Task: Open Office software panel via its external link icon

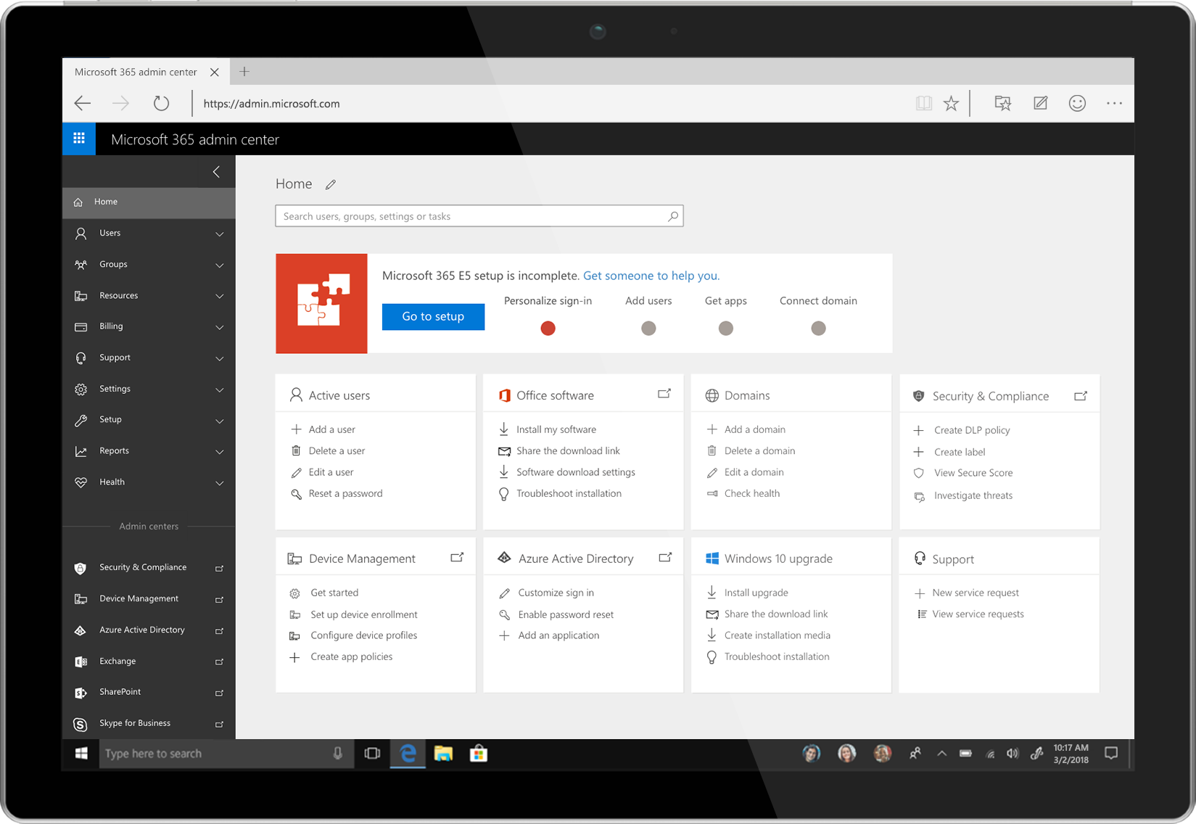Action: pyautogui.click(x=664, y=393)
